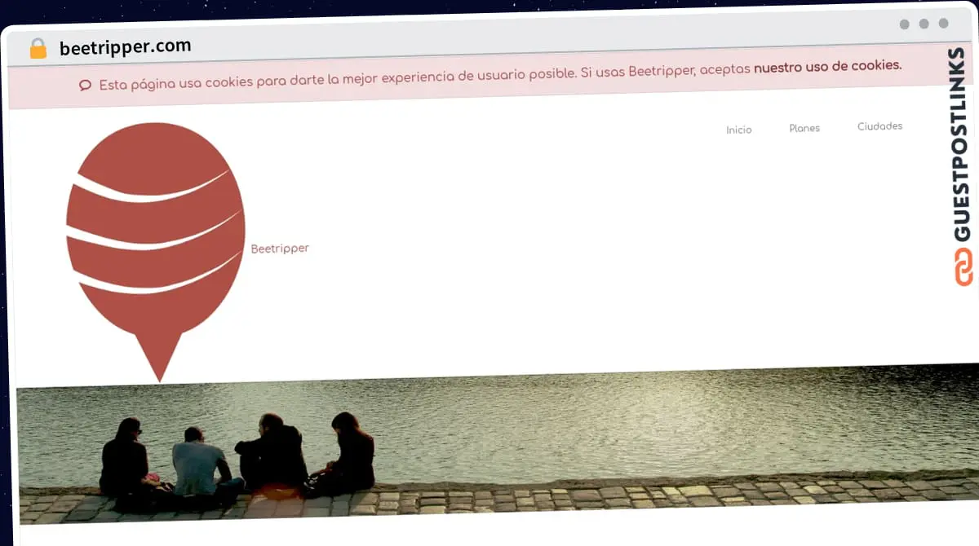
Task: Click the red Beetripper balloon logo
Action: (x=155, y=251)
